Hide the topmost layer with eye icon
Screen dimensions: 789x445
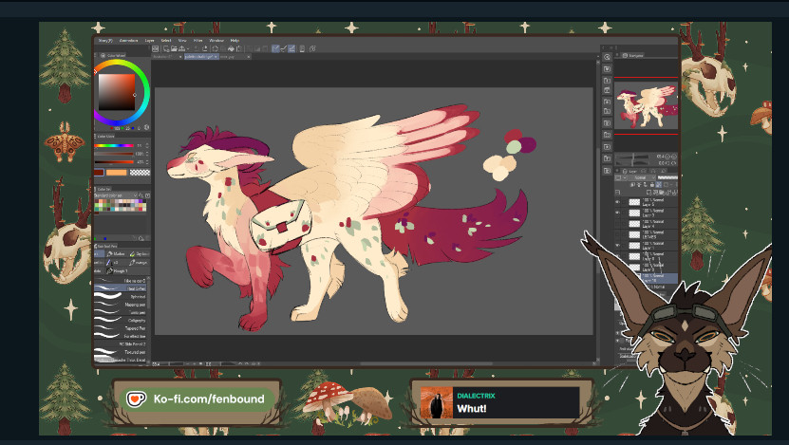coord(617,202)
